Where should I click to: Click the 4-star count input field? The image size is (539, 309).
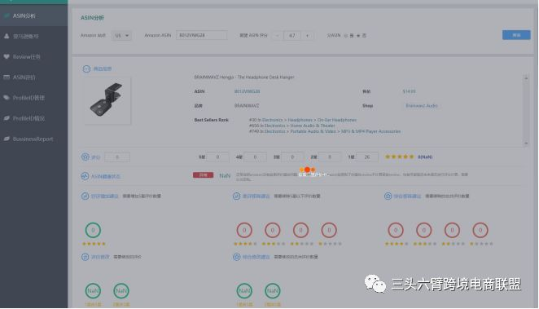pos(255,157)
